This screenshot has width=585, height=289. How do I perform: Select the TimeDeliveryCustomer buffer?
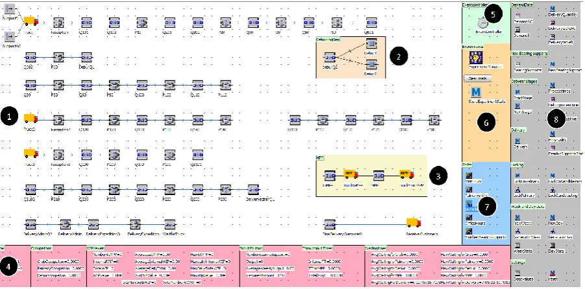coord(329,224)
